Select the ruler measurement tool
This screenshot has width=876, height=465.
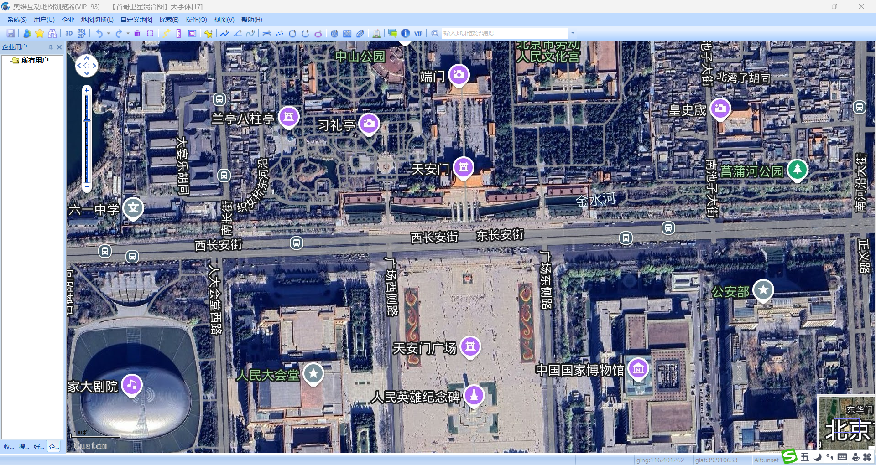178,33
